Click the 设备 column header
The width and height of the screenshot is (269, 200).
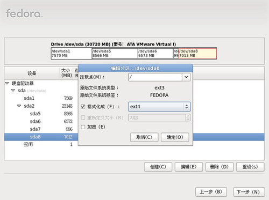click(32, 73)
